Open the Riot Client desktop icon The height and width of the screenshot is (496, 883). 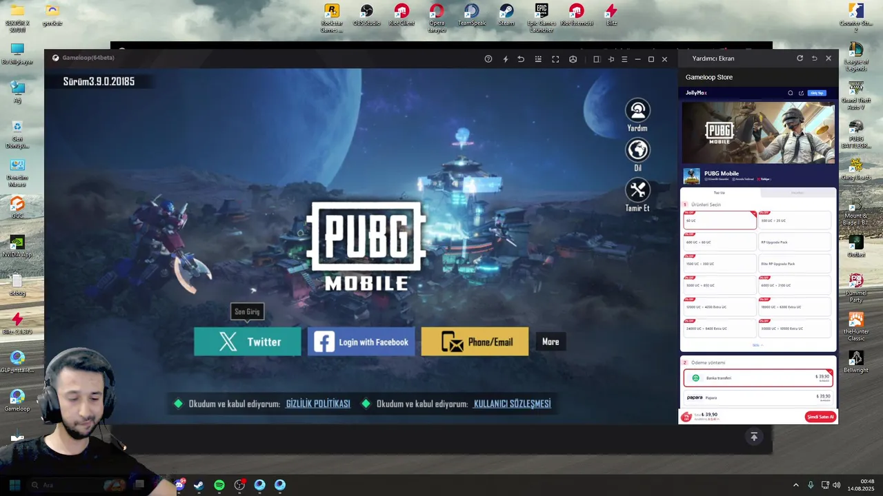click(401, 15)
